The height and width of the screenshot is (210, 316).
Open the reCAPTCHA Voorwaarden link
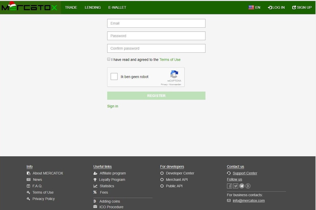tap(175, 84)
